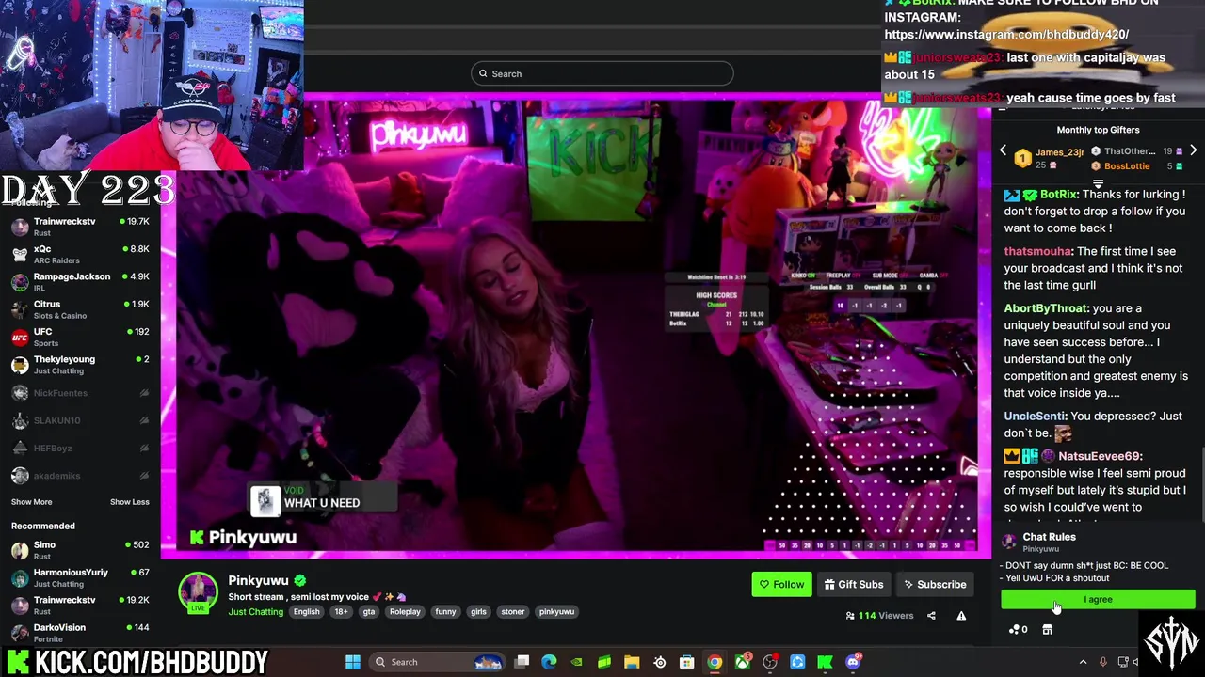
Task: Click username AbortByThroat in chat
Action: 1046,308
